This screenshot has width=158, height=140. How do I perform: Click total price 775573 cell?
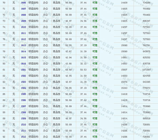[x=146, y=88]
